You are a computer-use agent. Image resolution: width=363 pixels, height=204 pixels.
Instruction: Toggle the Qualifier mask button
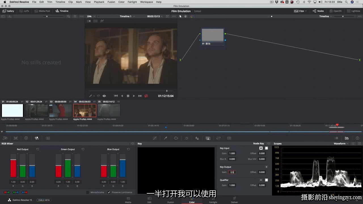click(x=266, y=180)
